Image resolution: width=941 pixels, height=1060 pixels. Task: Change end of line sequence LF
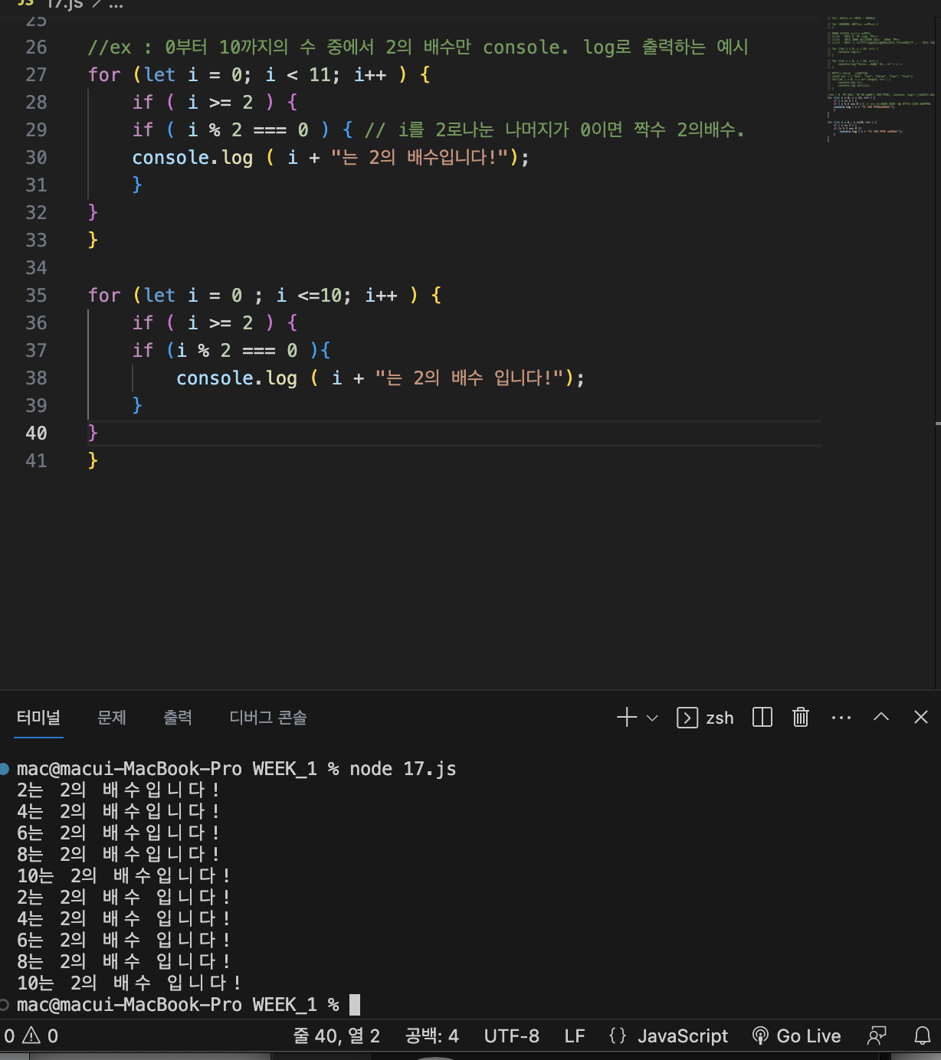pyautogui.click(x=575, y=1036)
